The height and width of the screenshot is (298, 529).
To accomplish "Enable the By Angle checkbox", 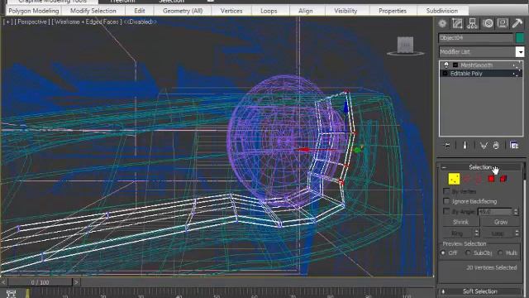I will pos(446,212).
